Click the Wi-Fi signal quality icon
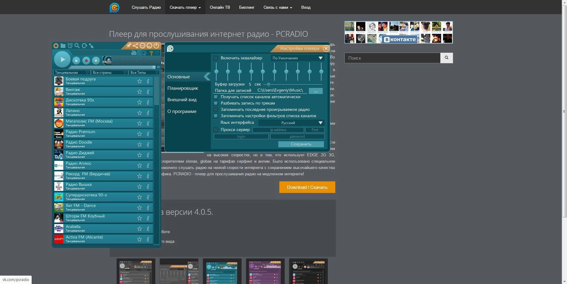 pyautogui.click(x=151, y=53)
